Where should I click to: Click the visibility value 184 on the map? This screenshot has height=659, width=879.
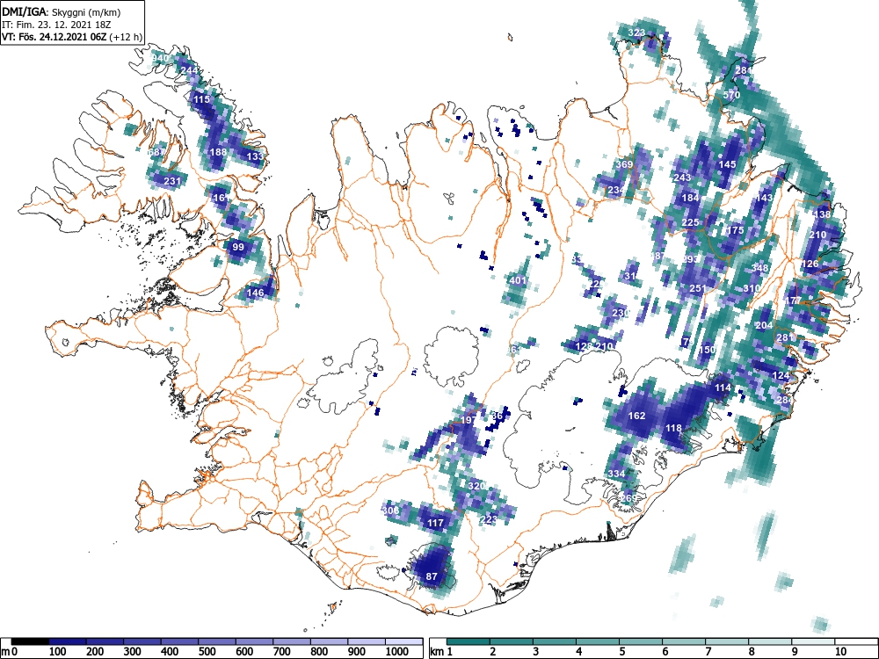pos(691,198)
